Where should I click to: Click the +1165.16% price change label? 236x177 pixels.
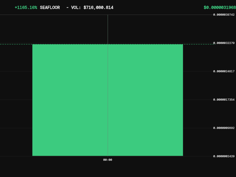tap(26, 8)
